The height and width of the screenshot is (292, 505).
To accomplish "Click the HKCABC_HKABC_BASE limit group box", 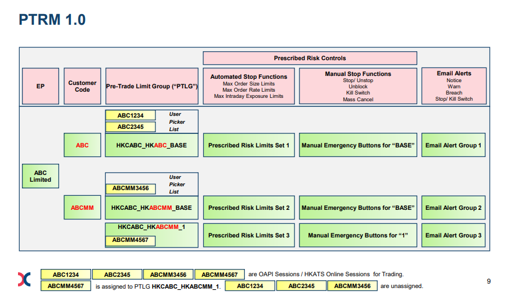I will pyautogui.click(x=151, y=145).
